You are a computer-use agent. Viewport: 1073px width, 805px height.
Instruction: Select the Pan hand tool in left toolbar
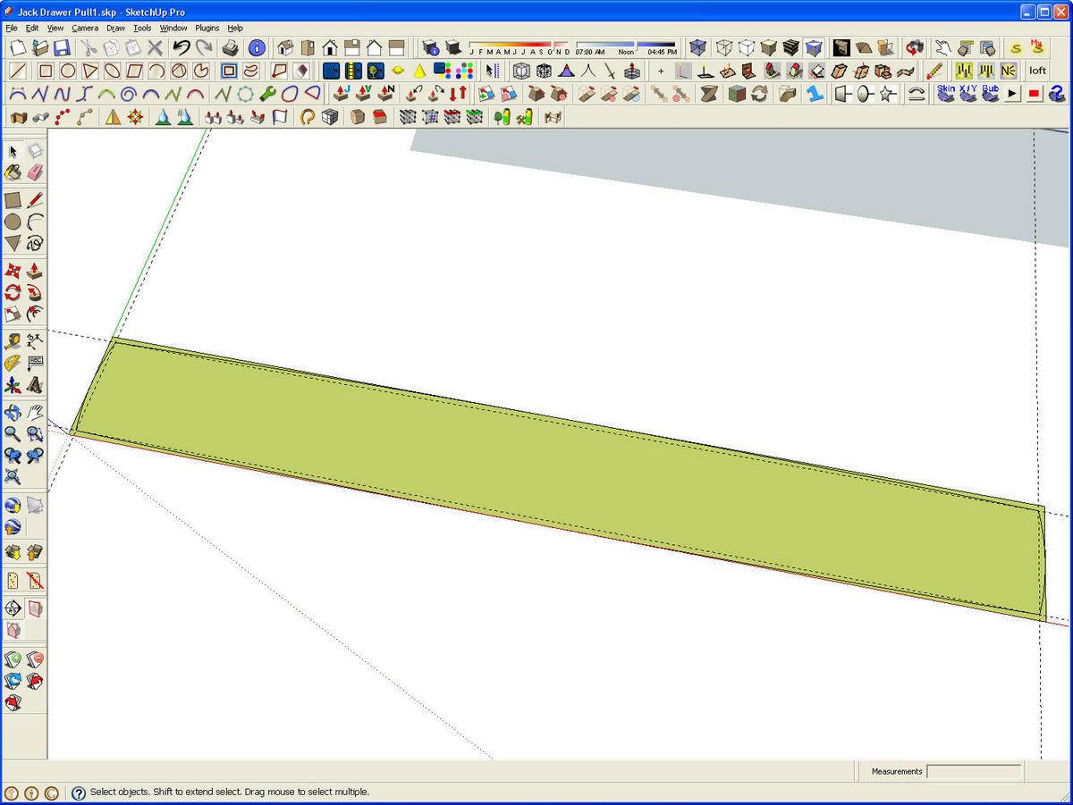[x=35, y=412]
